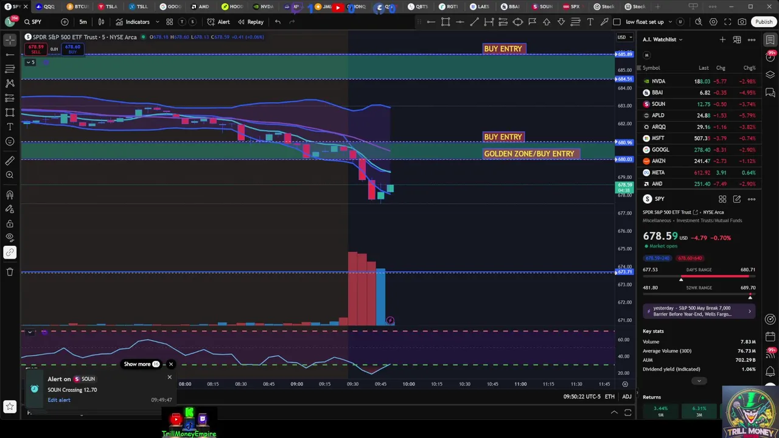Select META in the watchlist
The height and width of the screenshot is (438, 779).
[x=700, y=172]
